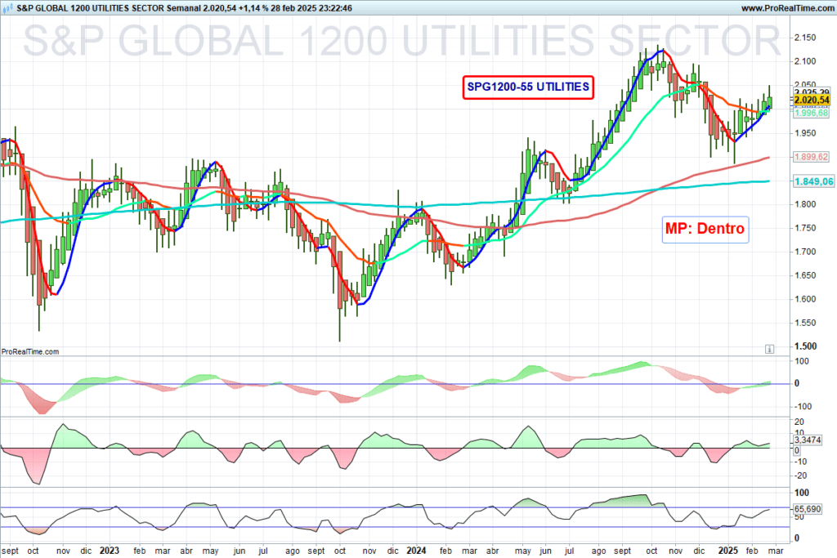
Task: Select the SPG1200-55 UTILITIES annotation box
Action: pos(528,87)
